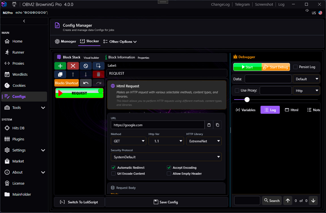Switch to the Manager tab
Image resolution: width=326 pixels, height=213 pixels.
click(65, 41)
